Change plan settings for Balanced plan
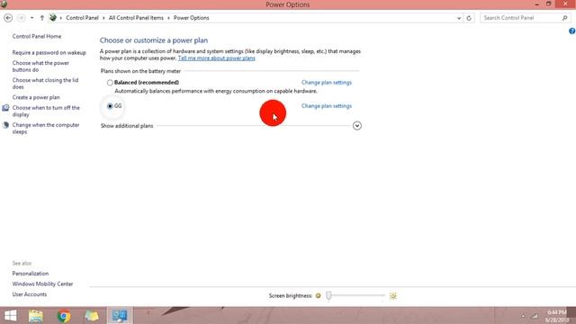The width and height of the screenshot is (576, 324). 327,82
